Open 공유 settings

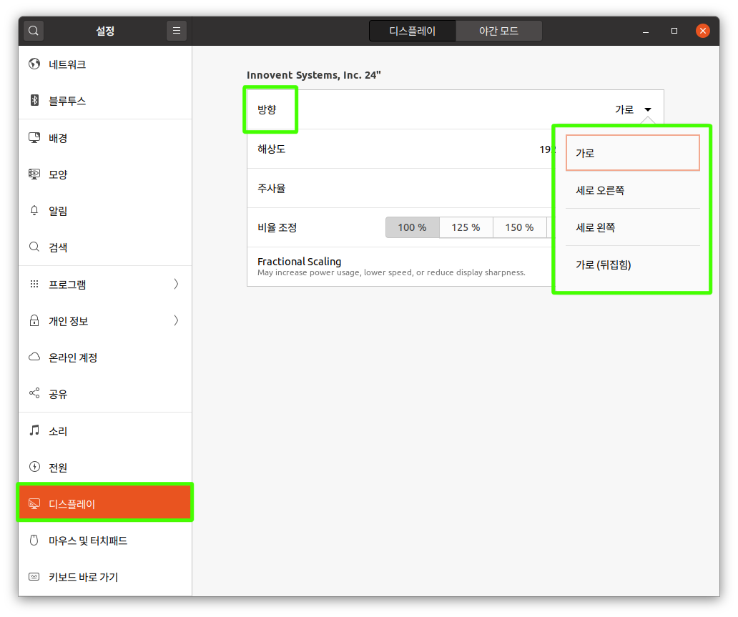[105, 393]
